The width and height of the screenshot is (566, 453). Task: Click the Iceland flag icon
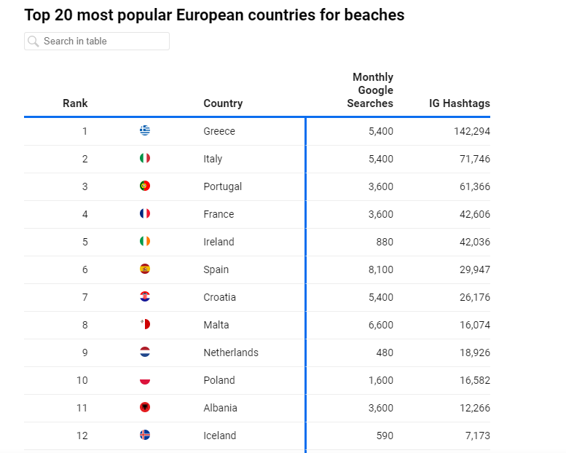(145, 435)
